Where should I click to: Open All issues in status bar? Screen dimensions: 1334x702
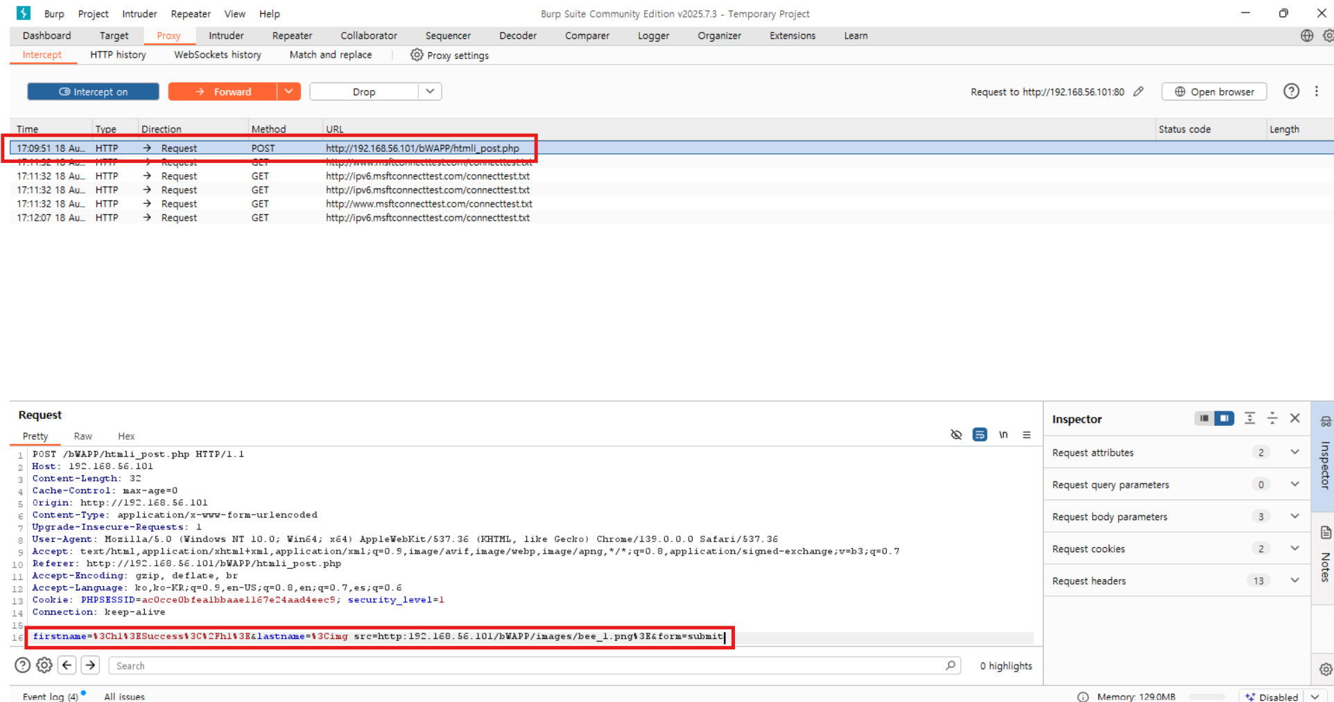(x=124, y=696)
